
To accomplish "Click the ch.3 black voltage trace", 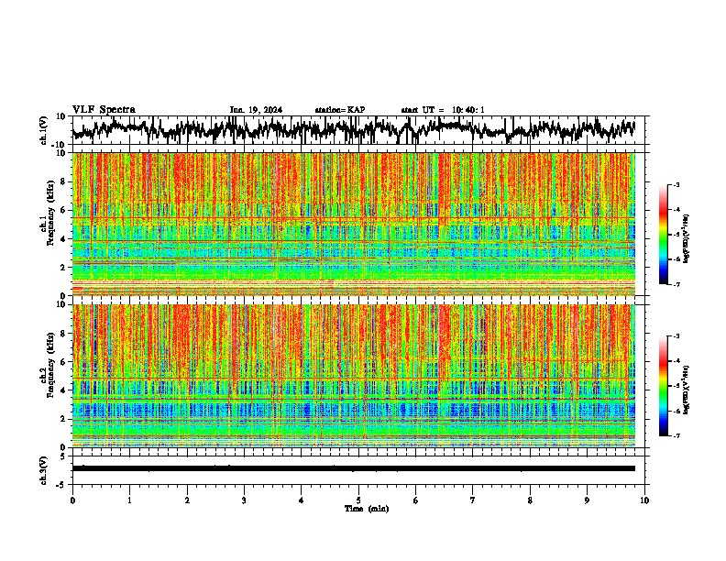I will click(354, 468).
